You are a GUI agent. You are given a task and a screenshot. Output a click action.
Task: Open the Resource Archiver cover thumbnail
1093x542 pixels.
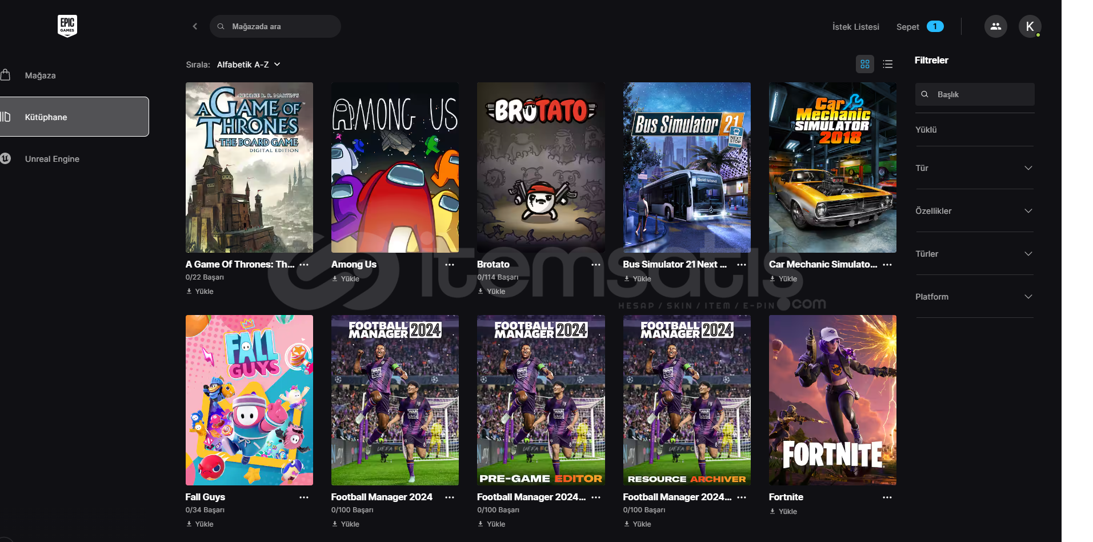687,400
